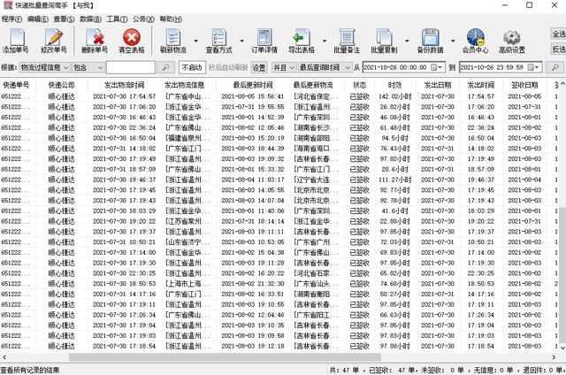Open the 最后查询时间 dropdown
The width and height of the screenshot is (566, 375).
coord(325,67)
